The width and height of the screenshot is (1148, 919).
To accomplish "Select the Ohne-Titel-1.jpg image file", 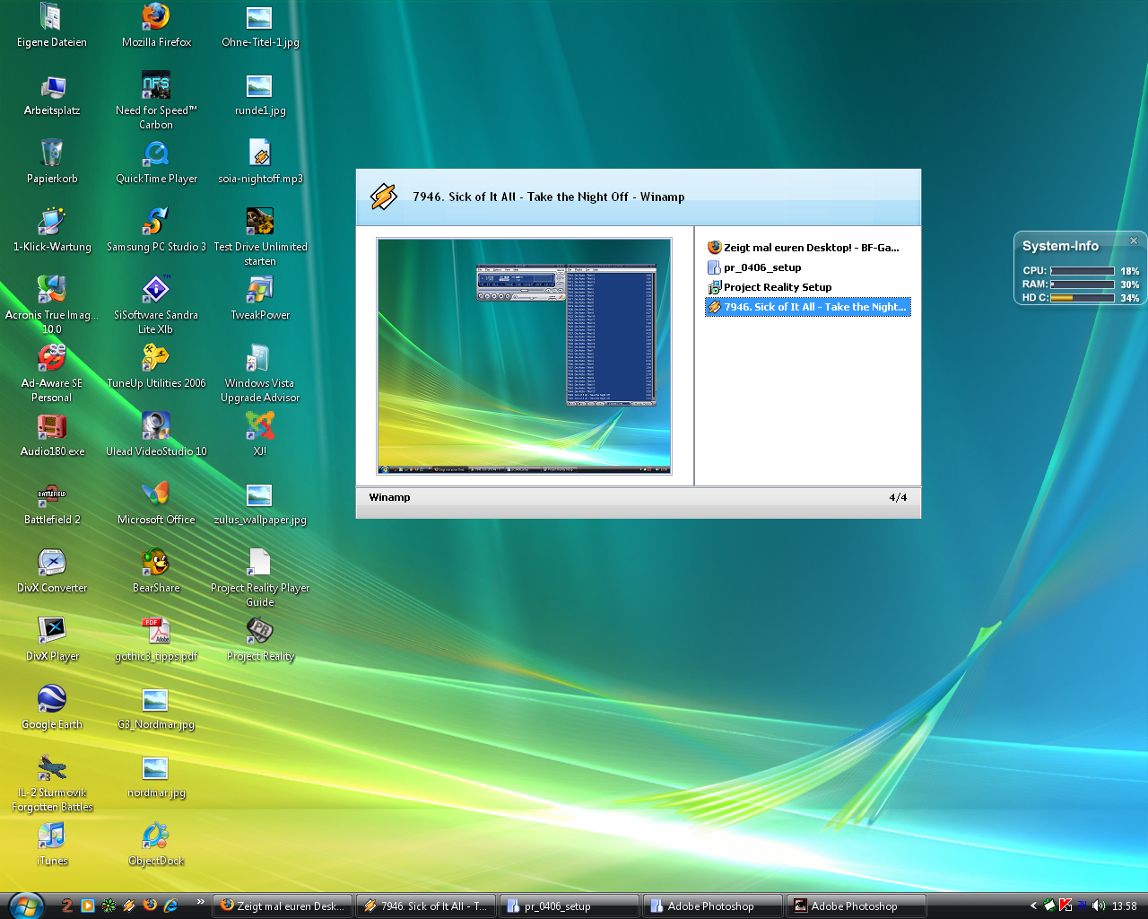I will coord(260,25).
